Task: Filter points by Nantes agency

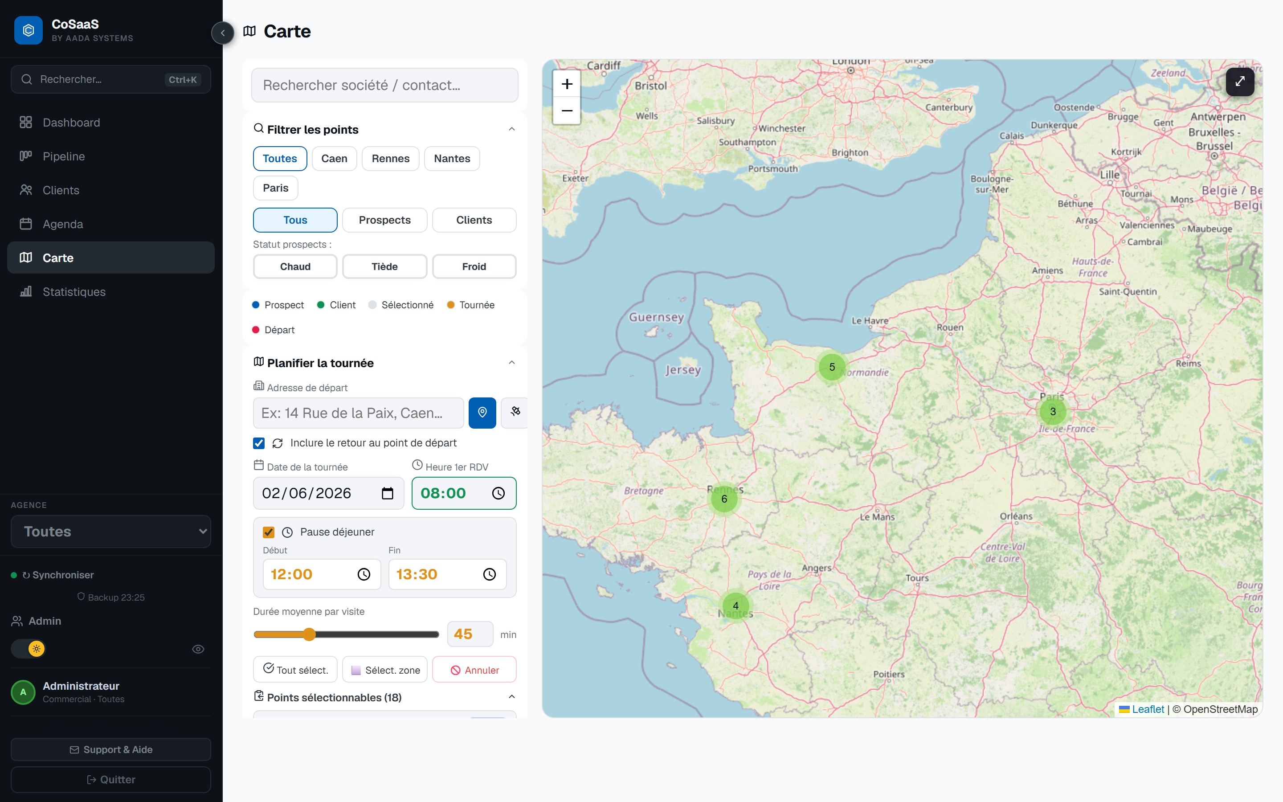Action: click(x=452, y=159)
